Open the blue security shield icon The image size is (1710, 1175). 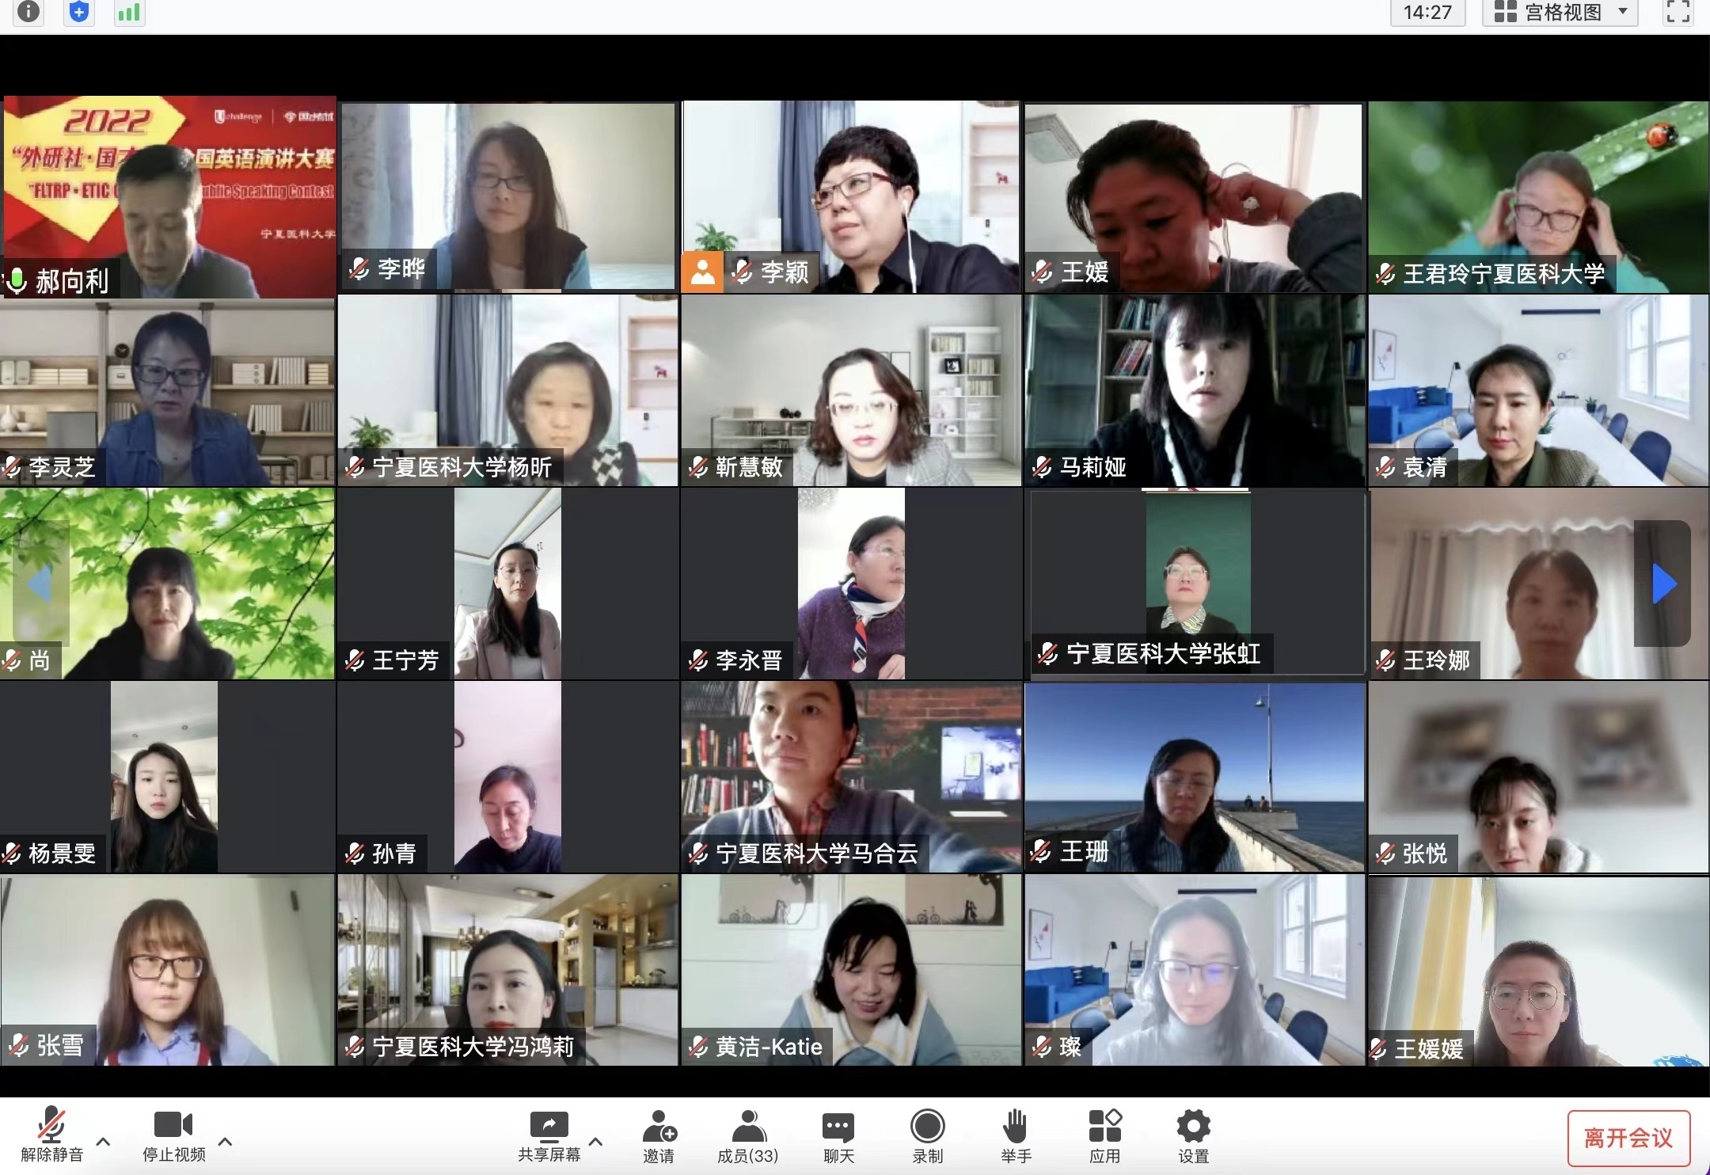point(78,12)
